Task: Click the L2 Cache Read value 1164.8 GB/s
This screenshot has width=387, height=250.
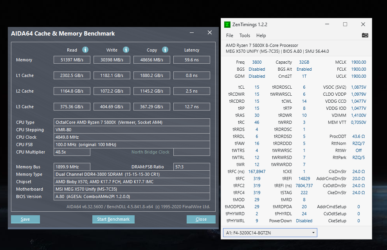Action: point(72,91)
